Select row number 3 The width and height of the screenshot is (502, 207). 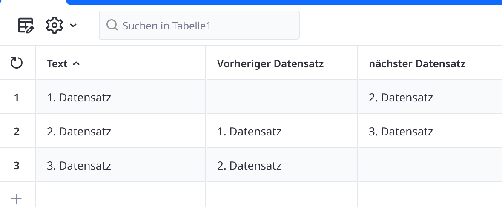coord(17,165)
